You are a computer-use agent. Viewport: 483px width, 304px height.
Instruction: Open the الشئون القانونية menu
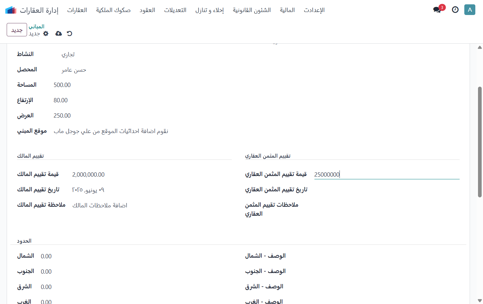coord(252,10)
